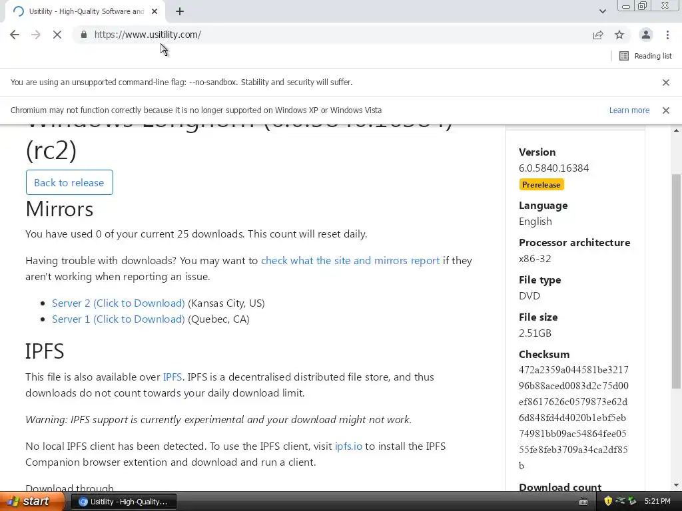This screenshot has width=682, height=511.
Task: Click the taskbar clock 5:21 PM
Action: click(657, 502)
